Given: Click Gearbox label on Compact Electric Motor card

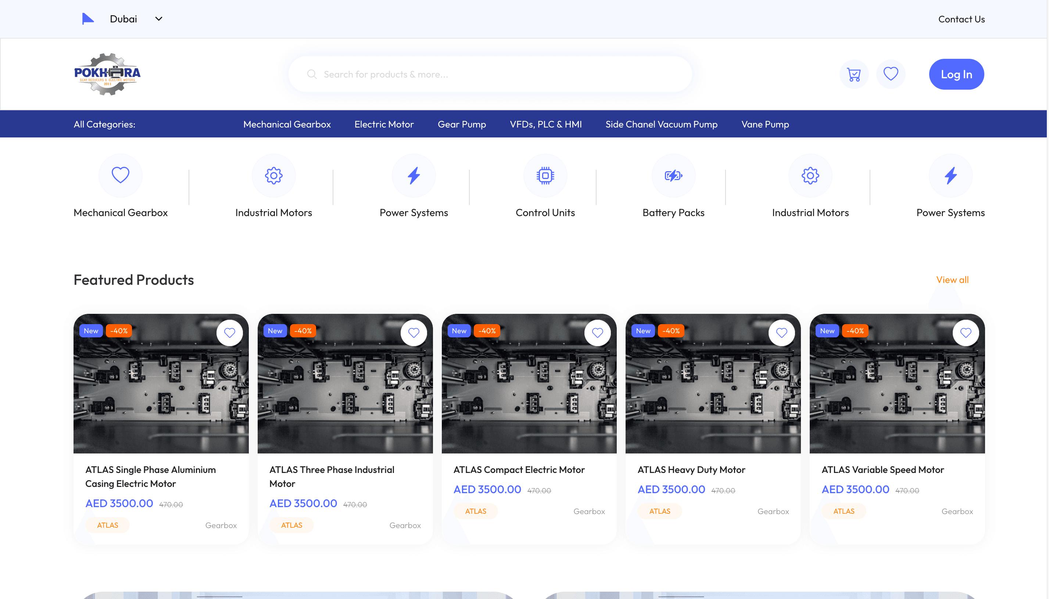Looking at the screenshot, I should tap(589, 512).
